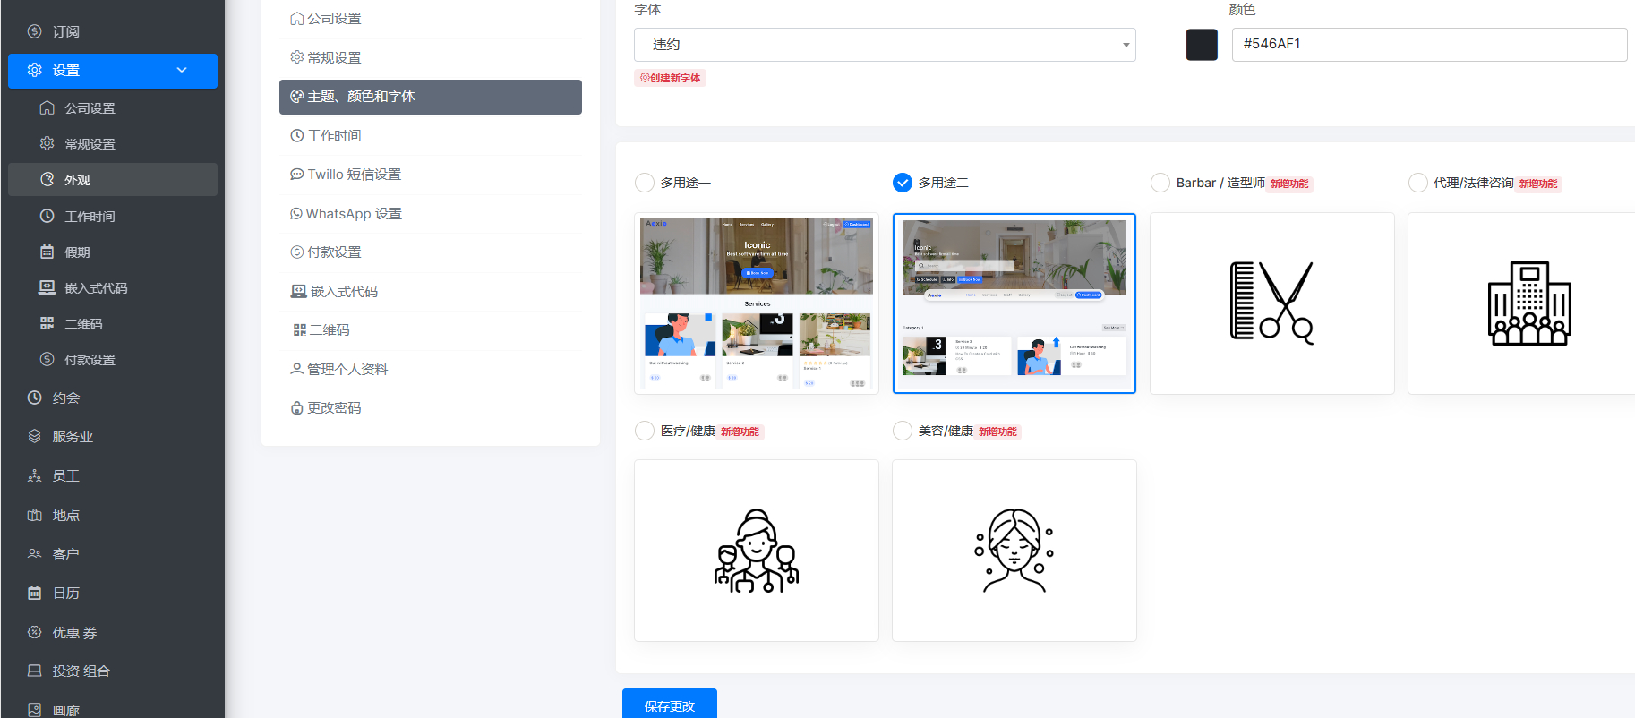1635x718 pixels.
Task: Click the clock icon next to 约会
Action: point(35,397)
